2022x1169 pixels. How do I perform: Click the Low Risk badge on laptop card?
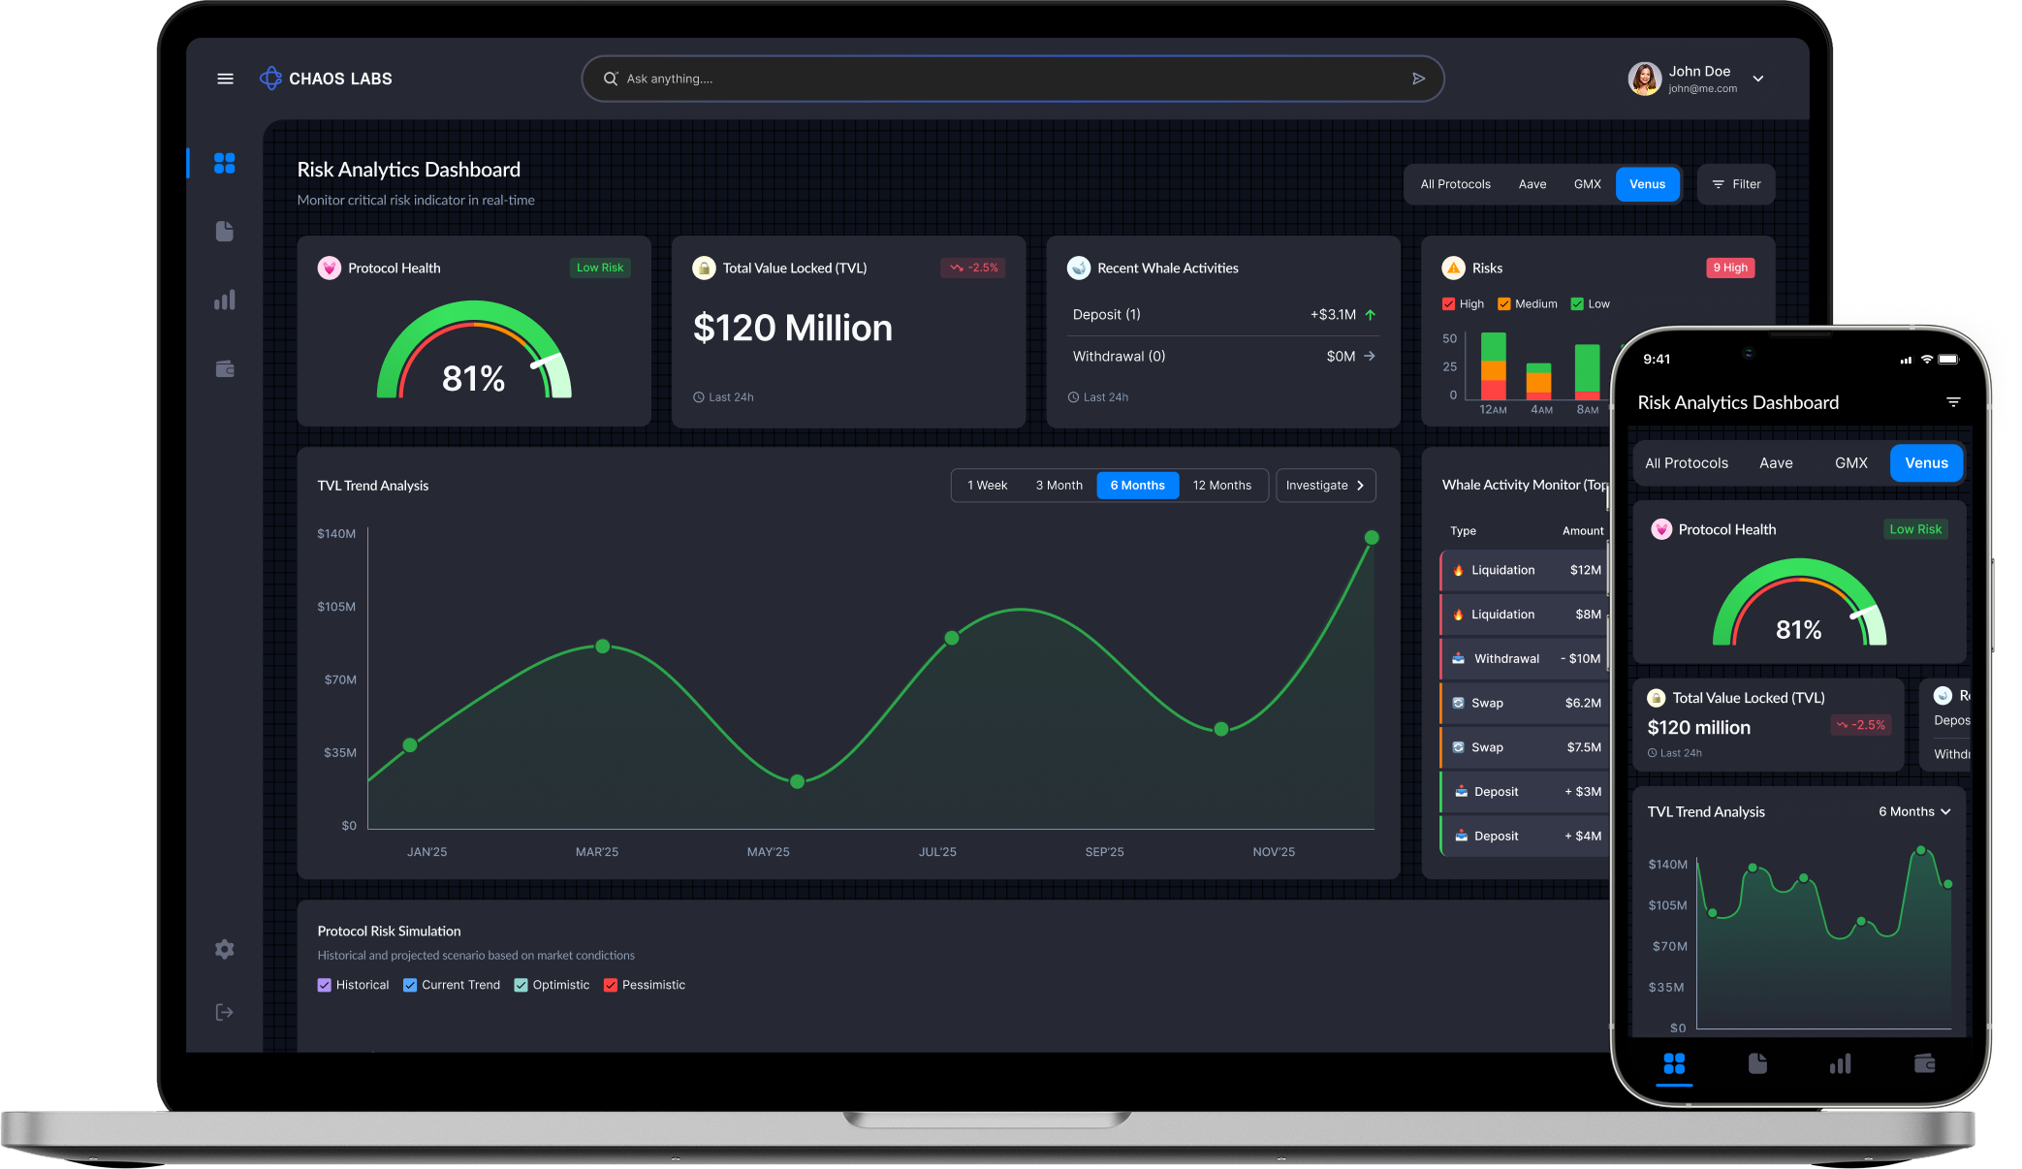point(600,268)
